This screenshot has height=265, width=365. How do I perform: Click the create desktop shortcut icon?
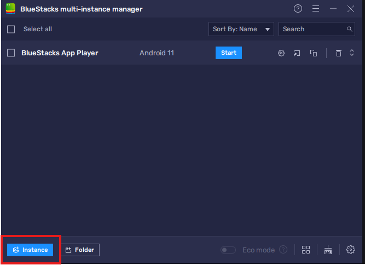click(x=297, y=53)
